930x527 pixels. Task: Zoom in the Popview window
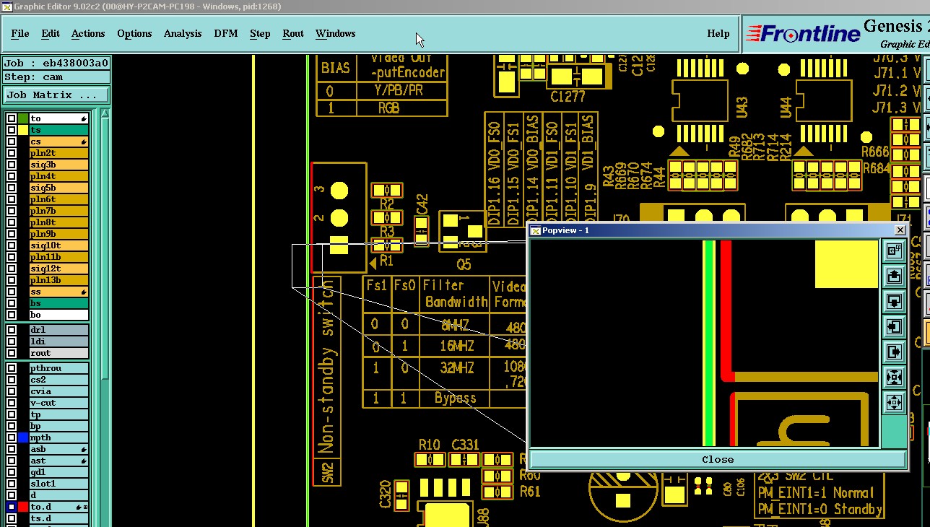(x=895, y=377)
